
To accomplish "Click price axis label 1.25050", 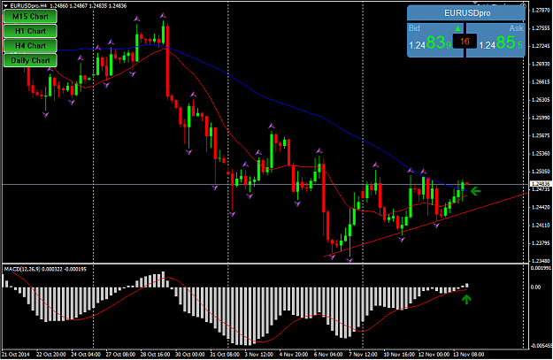I will tap(541, 172).
